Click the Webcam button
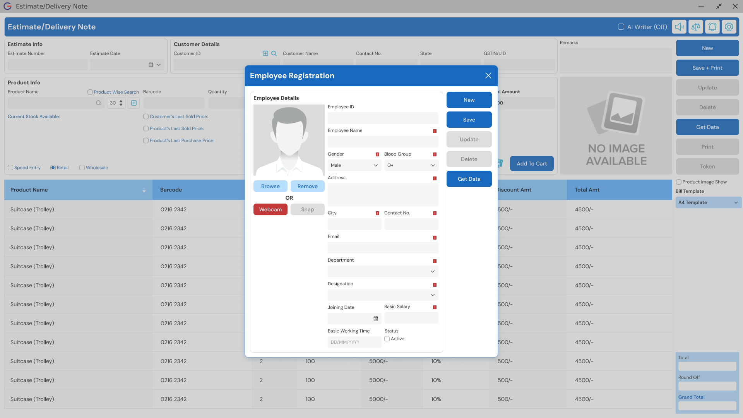The image size is (743, 418). 270,209
